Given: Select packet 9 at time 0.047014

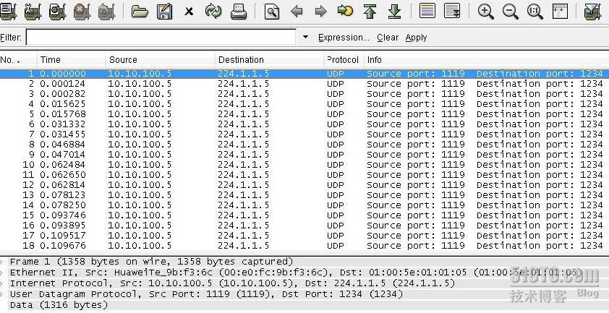Looking at the screenshot, I should 304,155.
